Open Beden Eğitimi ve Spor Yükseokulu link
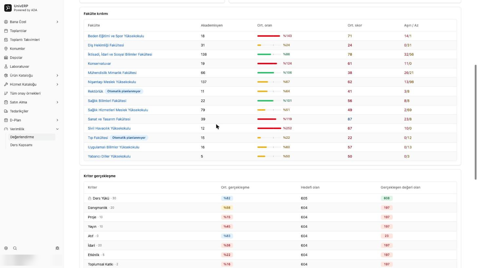 [x=116, y=36]
